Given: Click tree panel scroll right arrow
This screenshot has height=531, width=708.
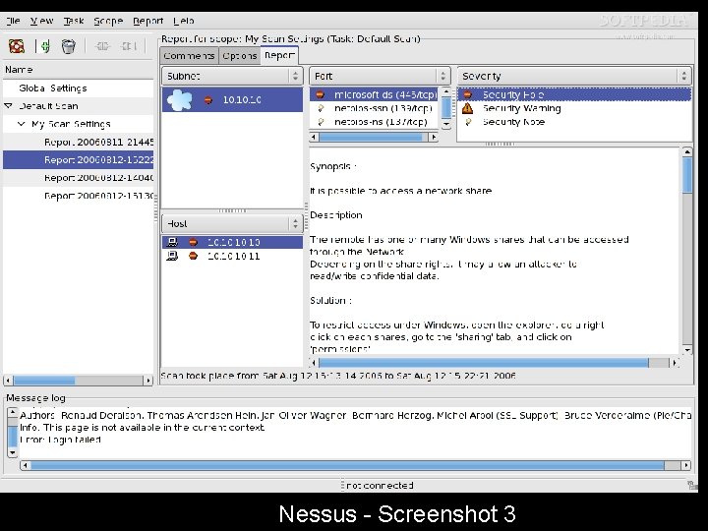Looking at the screenshot, I should [148, 381].
